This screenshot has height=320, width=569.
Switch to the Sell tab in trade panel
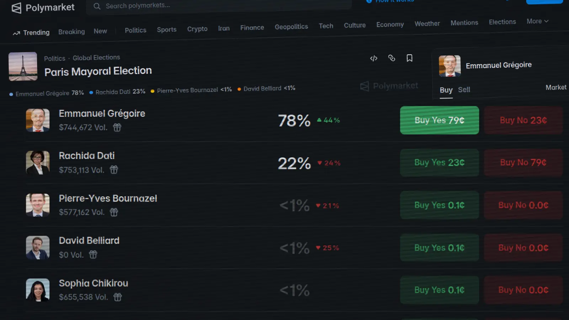[x=464, y=90]
